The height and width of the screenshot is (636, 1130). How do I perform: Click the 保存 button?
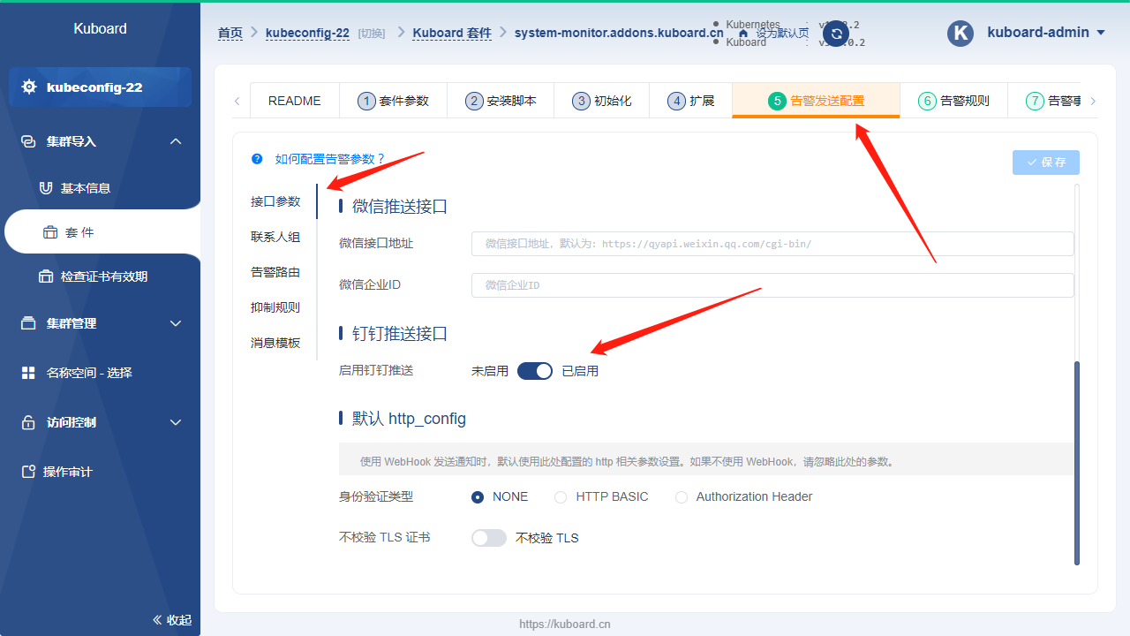tap(1046, 163)
